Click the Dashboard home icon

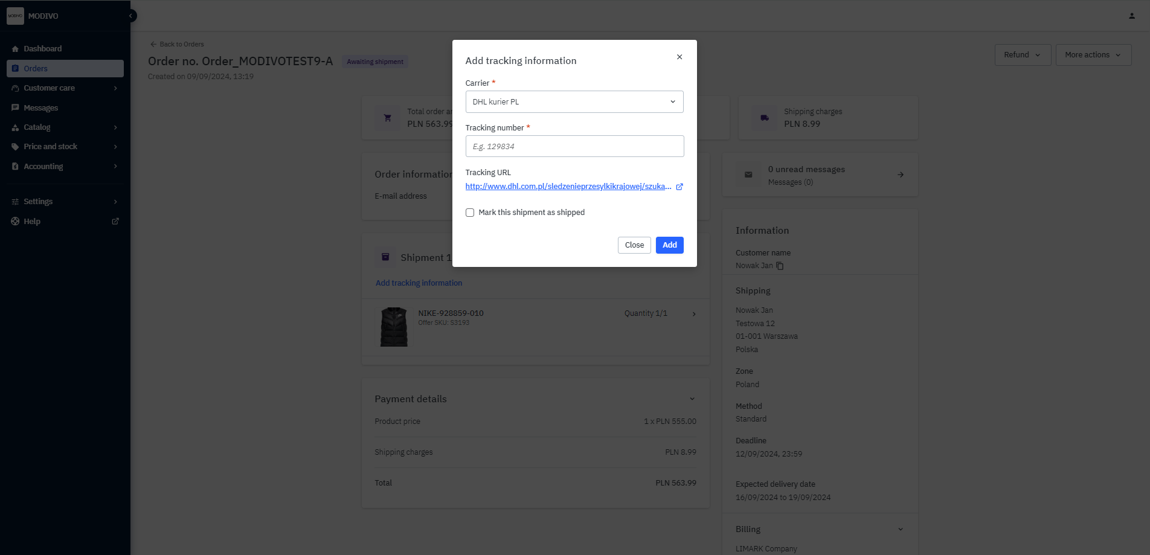15,49
